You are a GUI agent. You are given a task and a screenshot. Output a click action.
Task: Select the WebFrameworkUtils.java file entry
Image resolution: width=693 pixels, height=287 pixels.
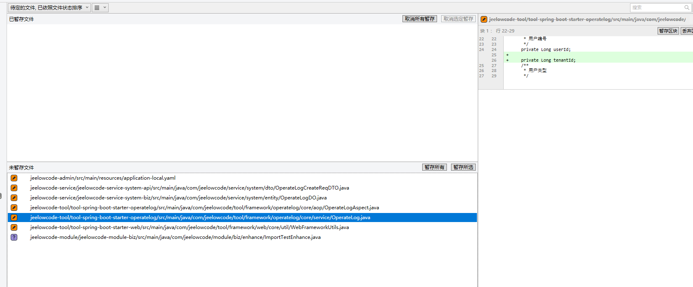pyautogui.click(x=189, y=227)
